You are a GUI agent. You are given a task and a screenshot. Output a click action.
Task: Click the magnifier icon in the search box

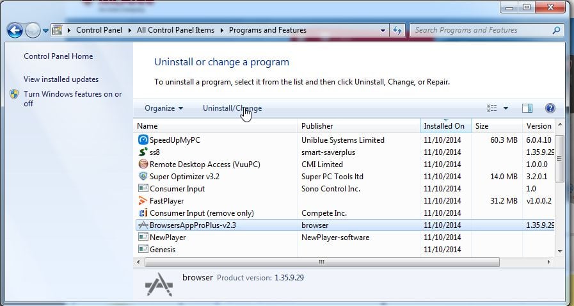pyautogui.click(x=557, y=30)
